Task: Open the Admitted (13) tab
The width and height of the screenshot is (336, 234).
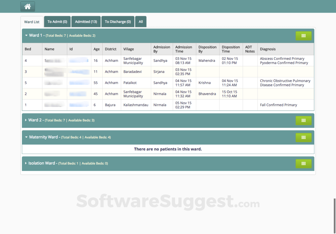Action: (86, 22)
